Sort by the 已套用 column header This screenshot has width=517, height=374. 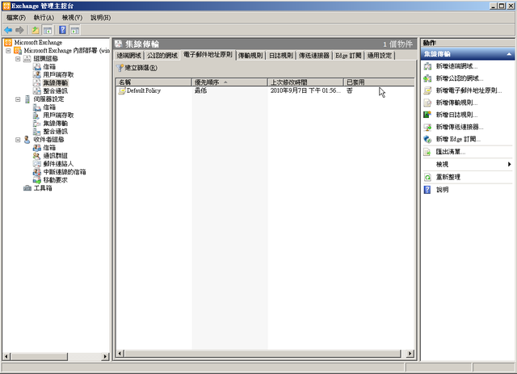379,82
